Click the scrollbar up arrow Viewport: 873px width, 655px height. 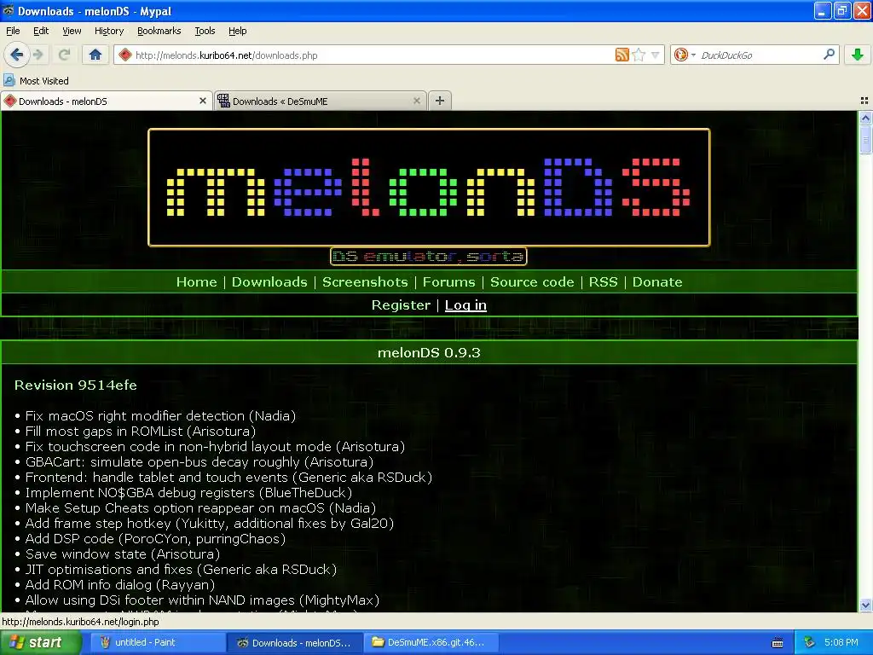(x=865, y=117)
